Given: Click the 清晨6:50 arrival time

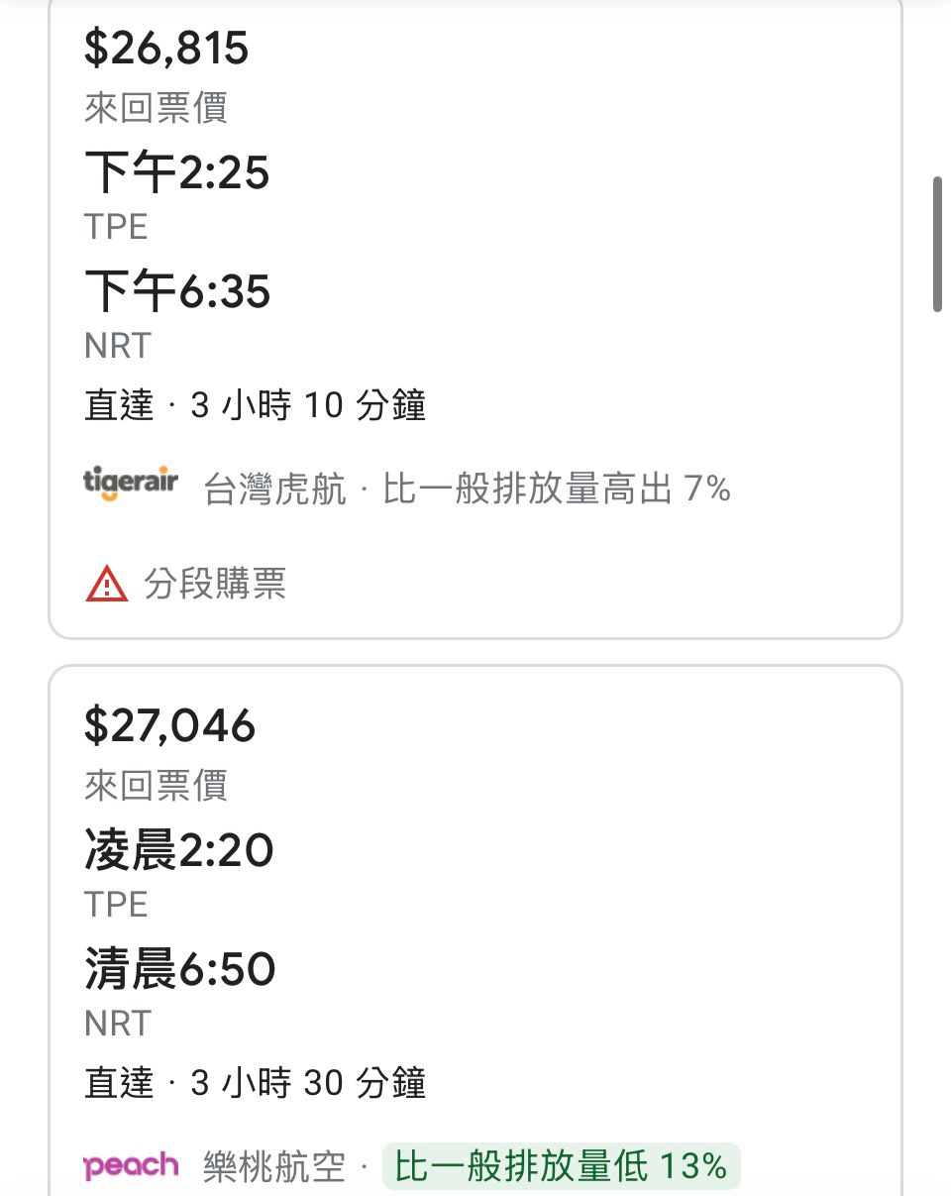Looking at the screenshot, I should point(179,970).
